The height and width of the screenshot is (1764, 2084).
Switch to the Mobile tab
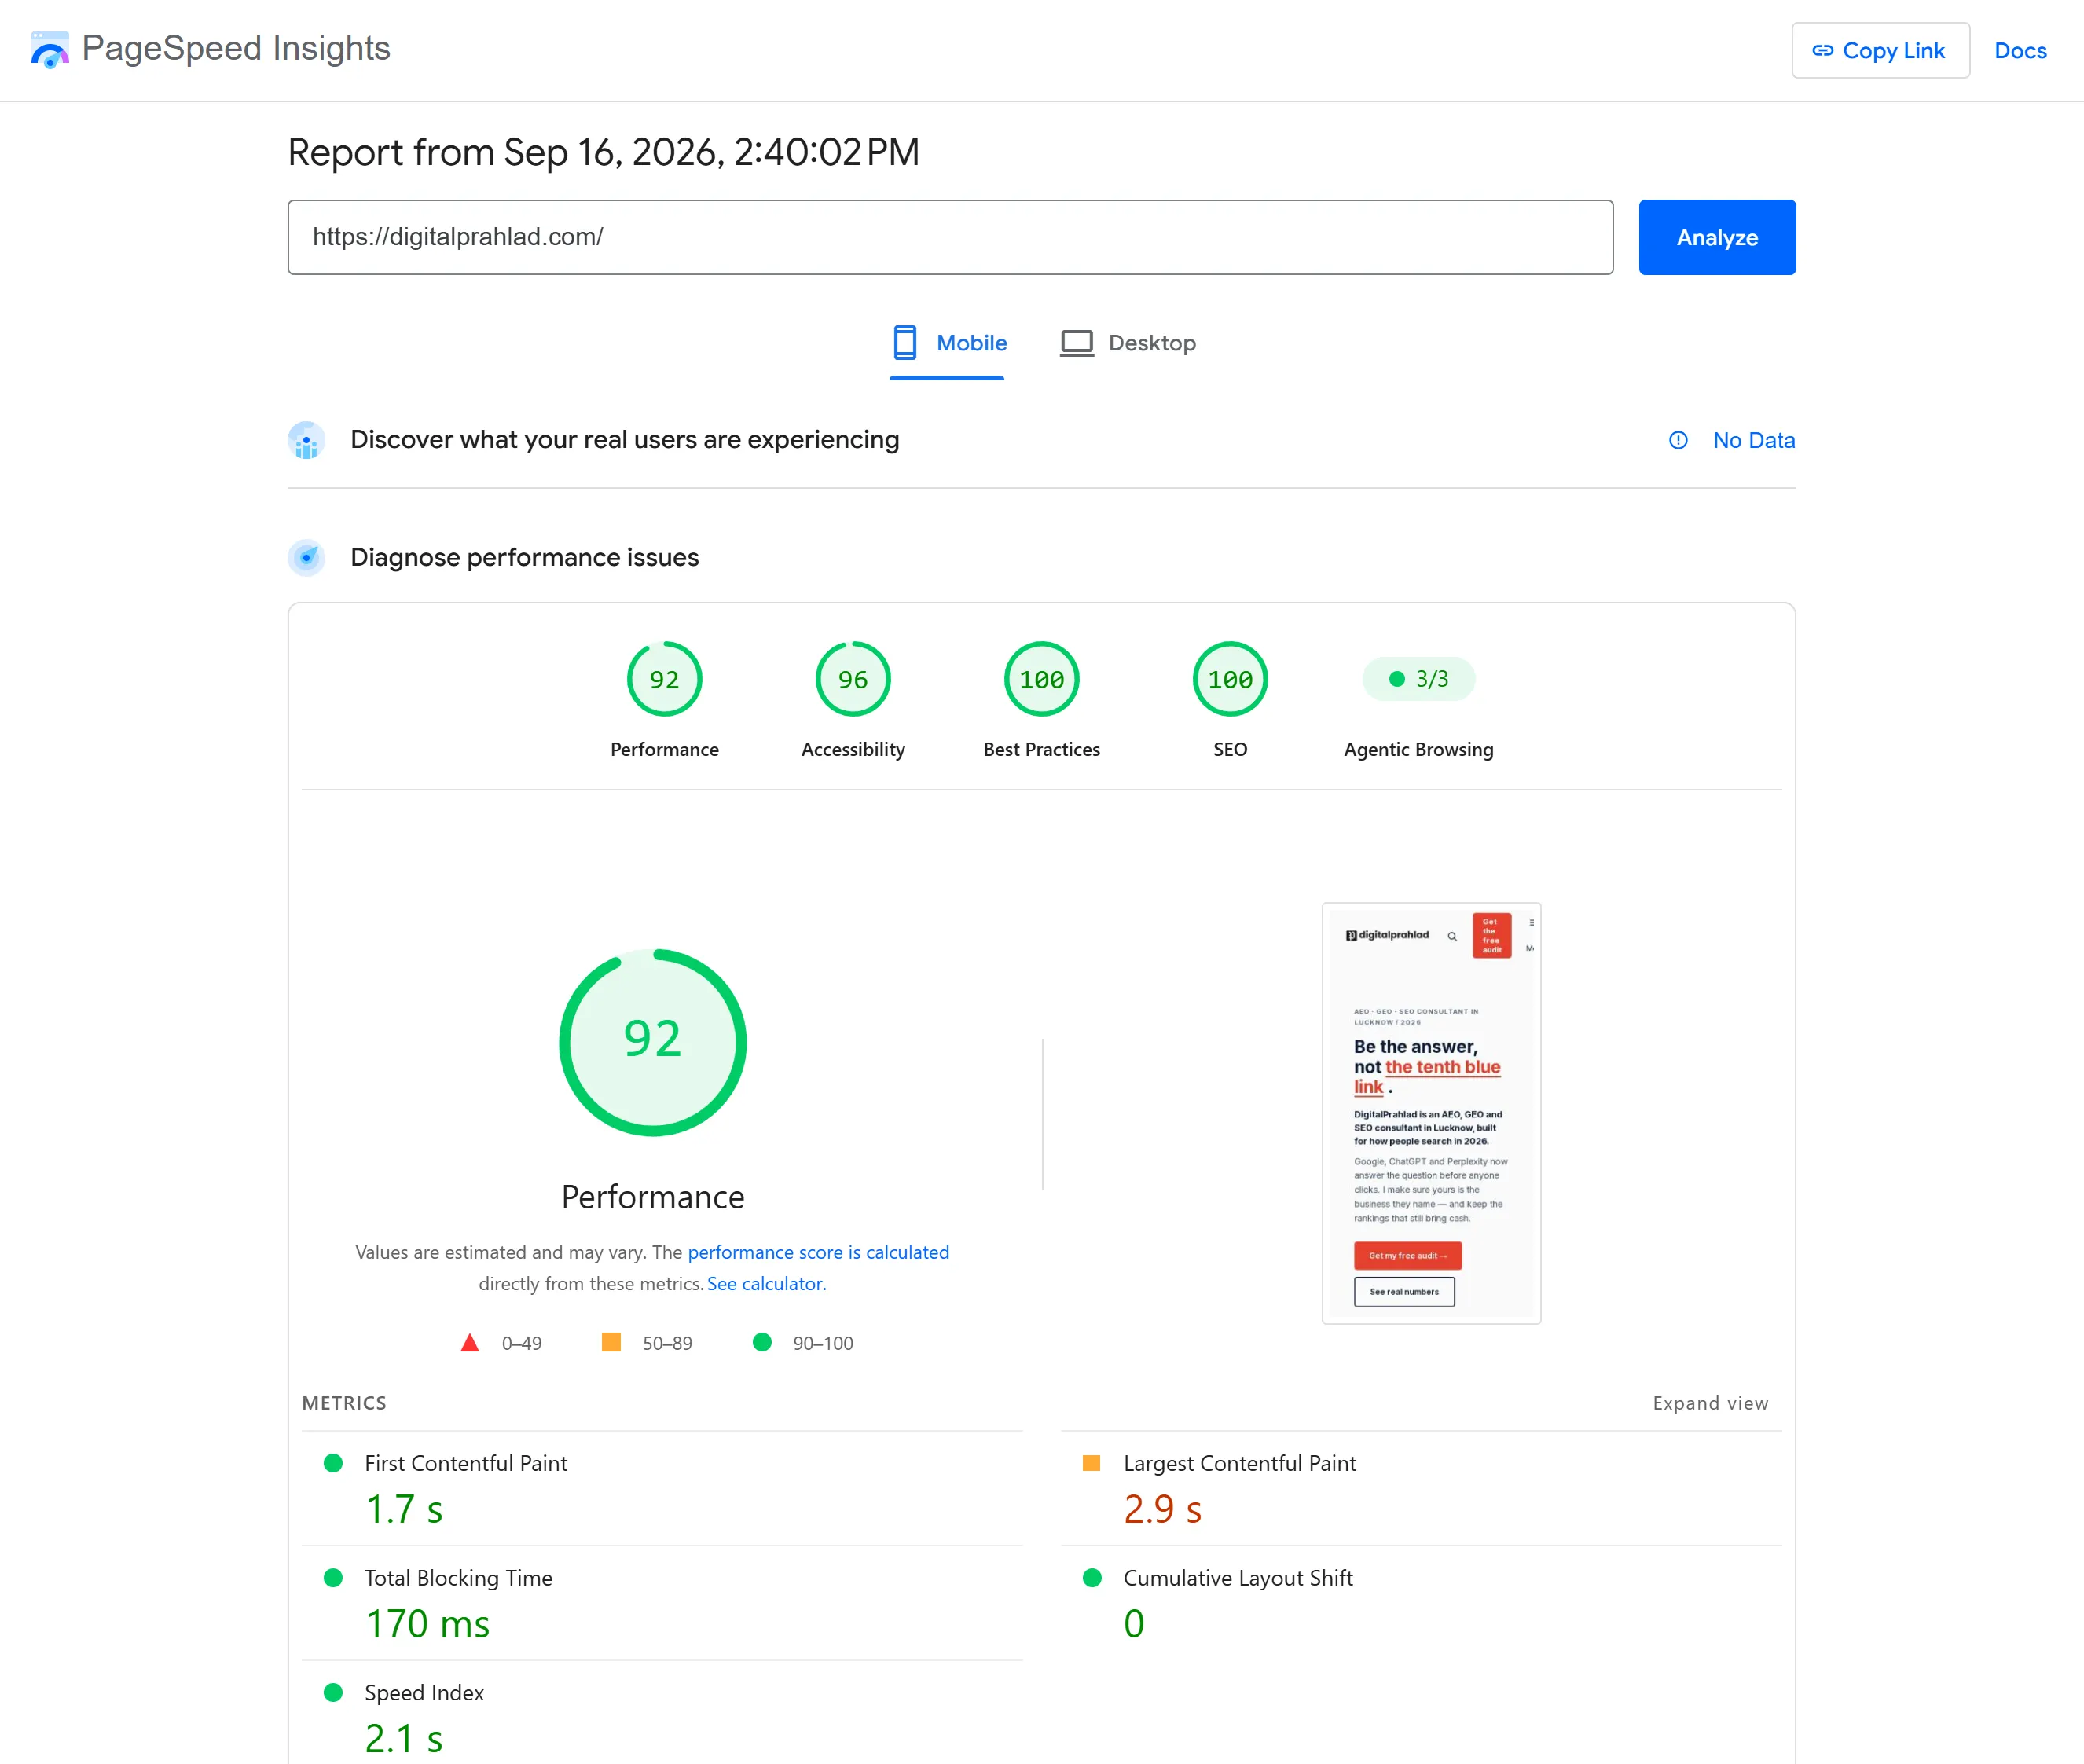coord(947,343)
